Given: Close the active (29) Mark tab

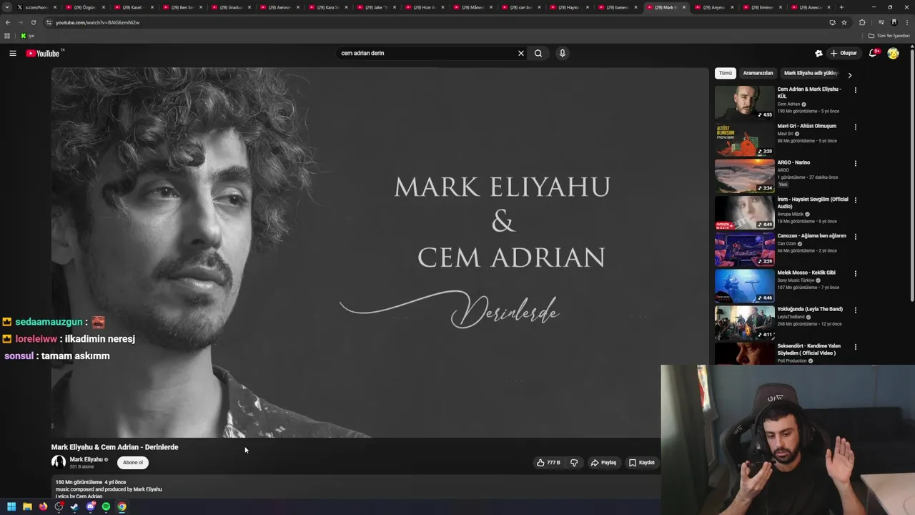Looking at the screenshot, I should [x=684, y=7].
